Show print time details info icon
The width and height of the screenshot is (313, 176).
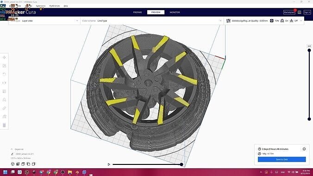304,149
